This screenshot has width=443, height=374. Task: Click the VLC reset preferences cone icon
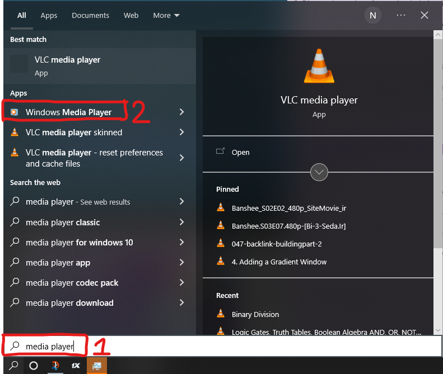(15, 152)
